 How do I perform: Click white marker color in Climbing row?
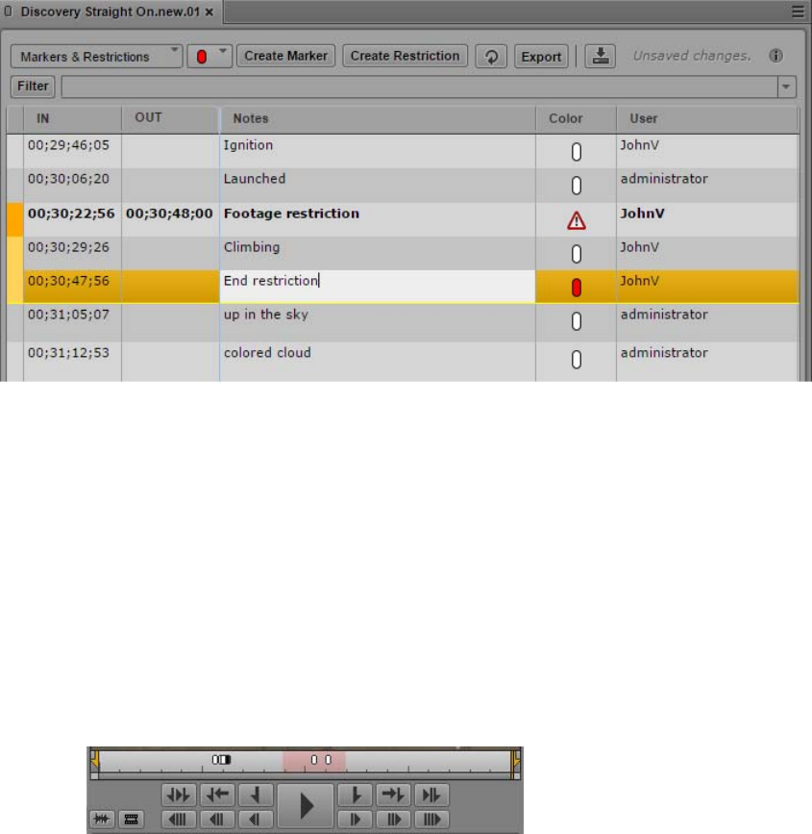[576, 254]
